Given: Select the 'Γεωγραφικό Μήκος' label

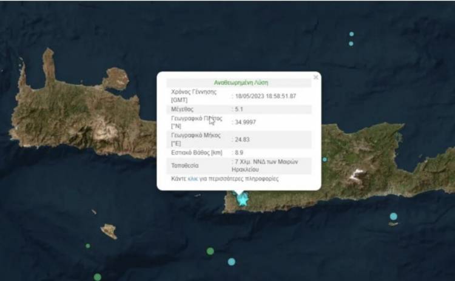Looking at the screenshot, I should [x=196, y=135].
